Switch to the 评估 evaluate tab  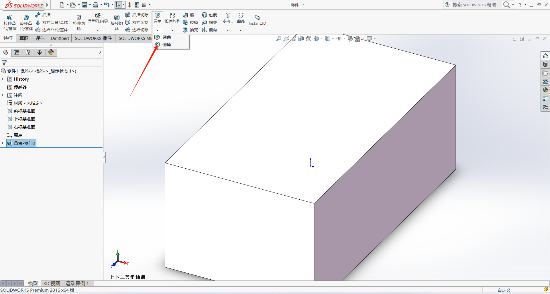click(40, 38)
